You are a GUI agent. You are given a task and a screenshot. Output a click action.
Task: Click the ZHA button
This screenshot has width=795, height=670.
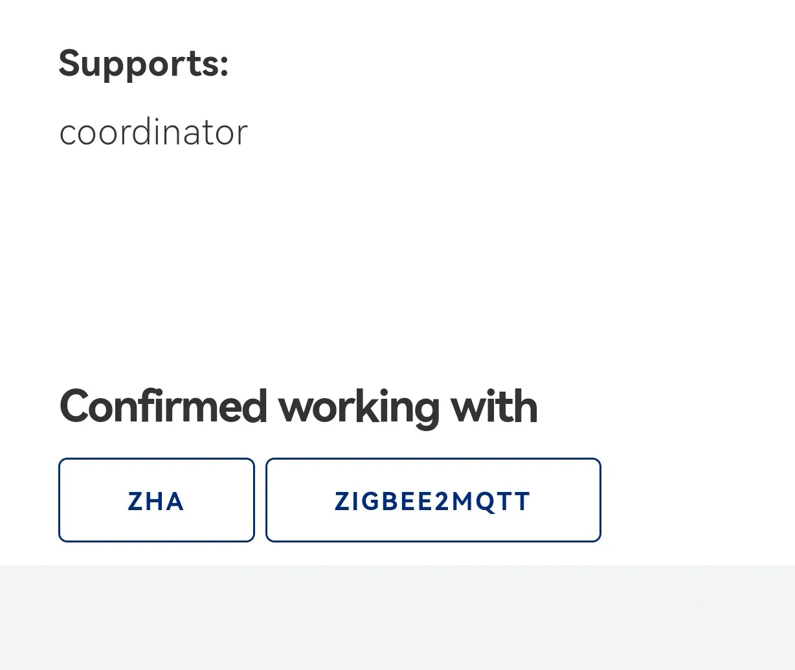156,500
